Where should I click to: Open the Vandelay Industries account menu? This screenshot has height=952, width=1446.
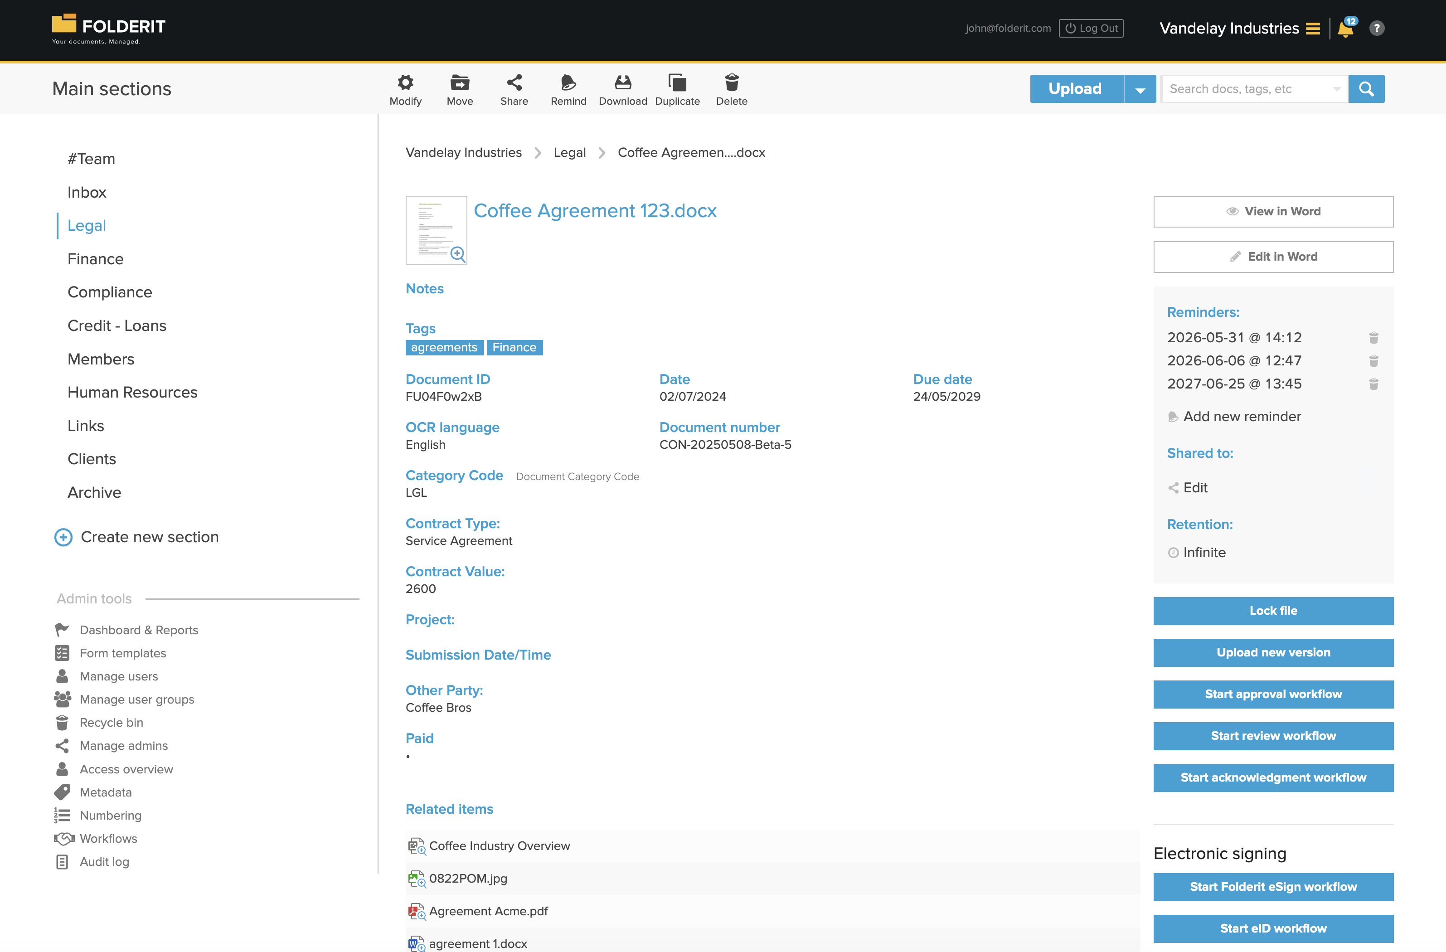(x=1313, y=29)
